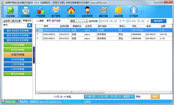Open 关于程序 info icon
The height and width of the screenshot is (105, 174).
[x=134, y=12]
